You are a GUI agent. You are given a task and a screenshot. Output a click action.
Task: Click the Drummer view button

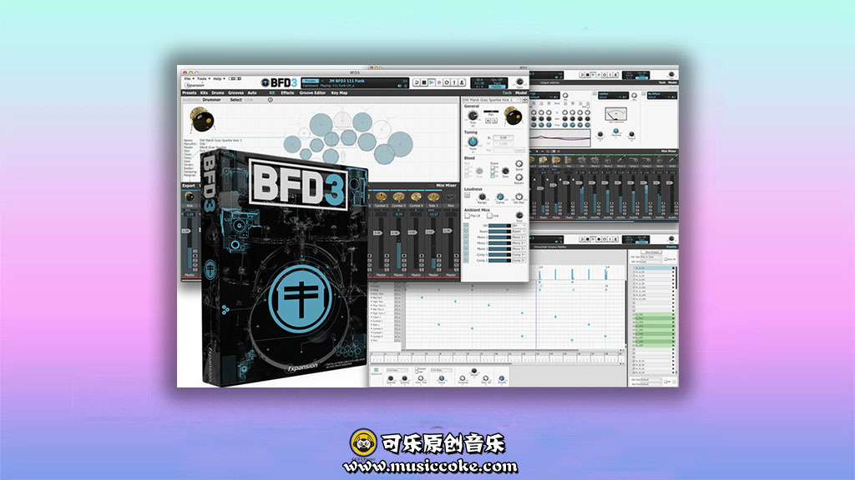(211, 100)
